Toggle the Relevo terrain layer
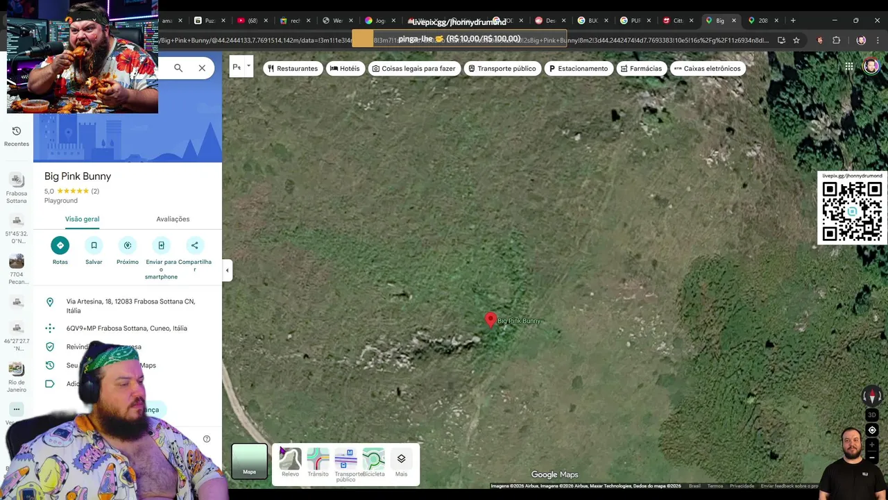 (290, 462)
